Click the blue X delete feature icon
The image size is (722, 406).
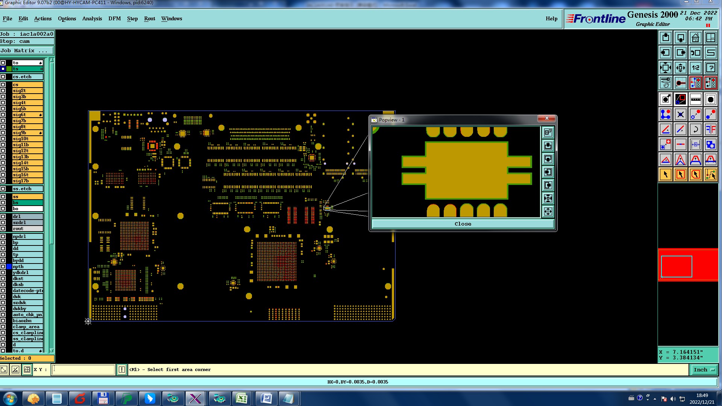[681, 114]
